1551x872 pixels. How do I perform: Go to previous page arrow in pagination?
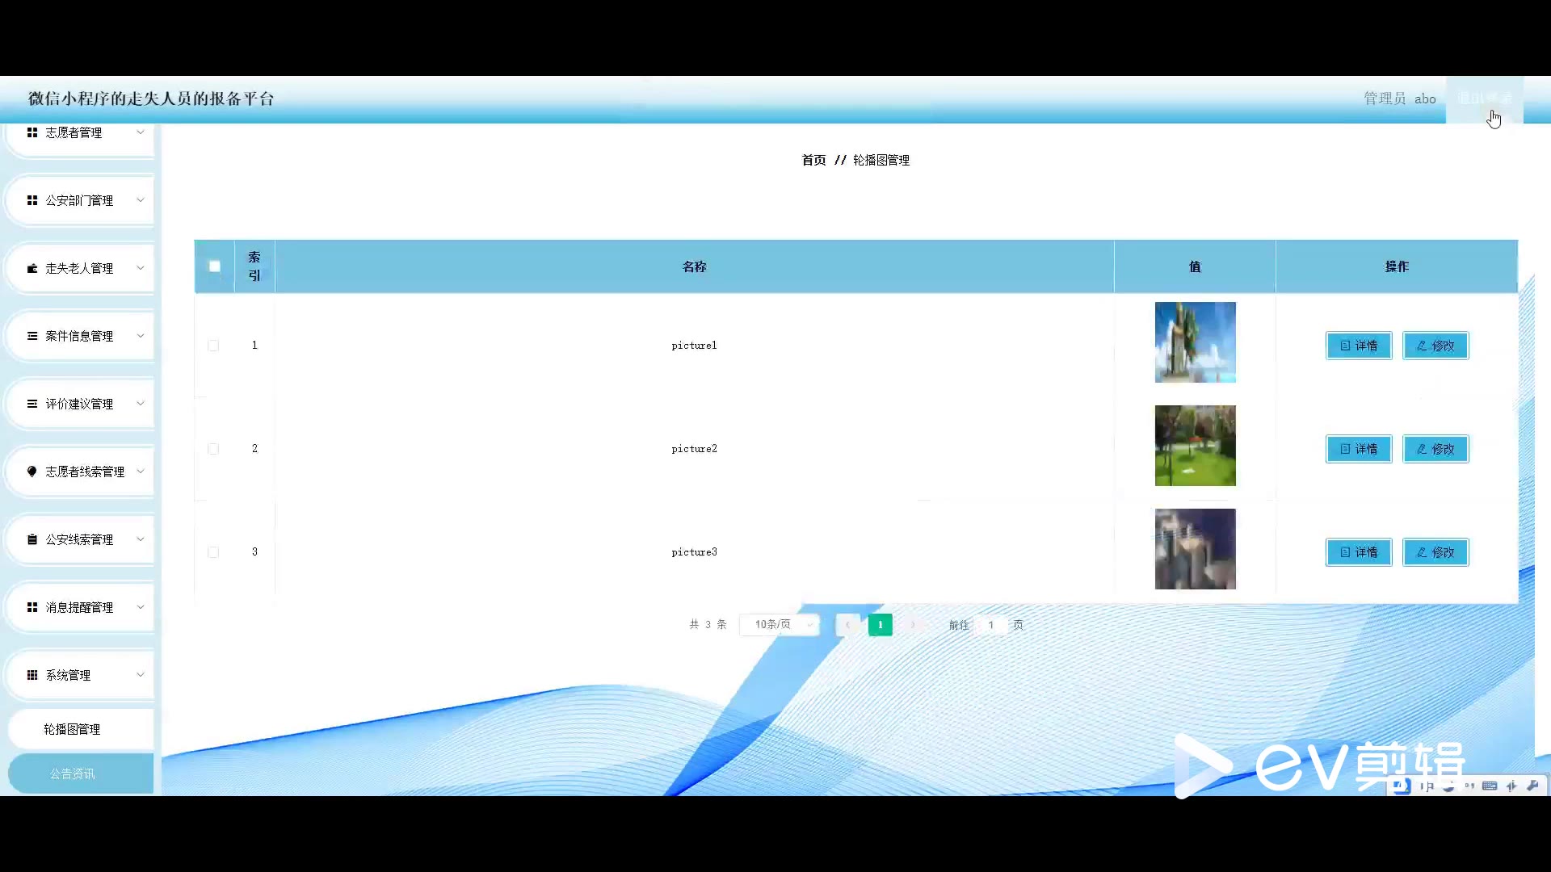coord(847,624)
